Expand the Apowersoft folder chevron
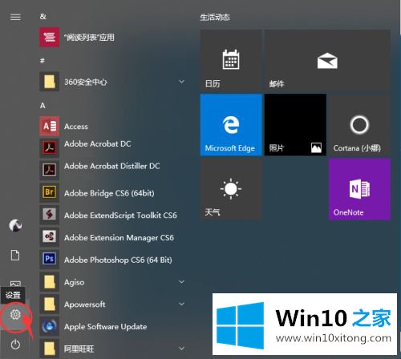The width and height of the screenshot is (401, 359). [x=181, y=304]
